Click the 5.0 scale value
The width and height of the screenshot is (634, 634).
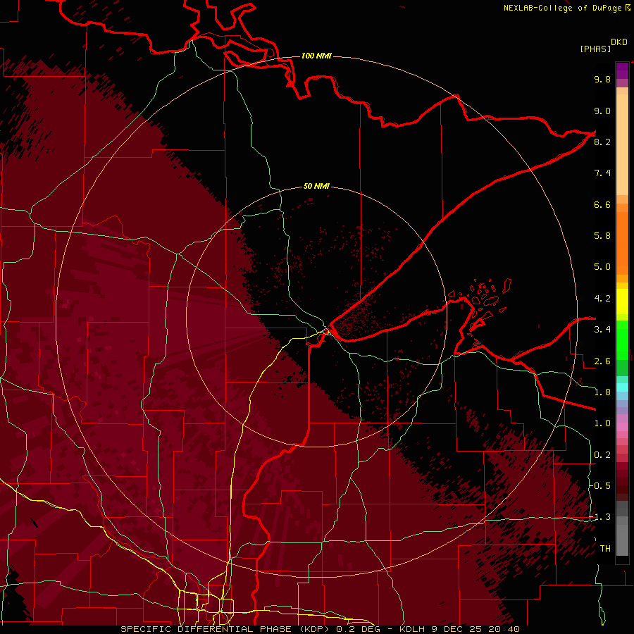pos(602,267)
